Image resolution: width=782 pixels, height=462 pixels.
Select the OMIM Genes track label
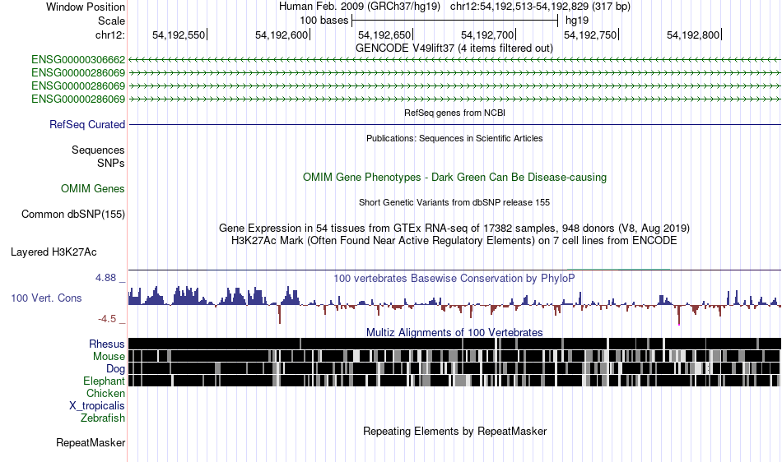(x=93, y=189)
